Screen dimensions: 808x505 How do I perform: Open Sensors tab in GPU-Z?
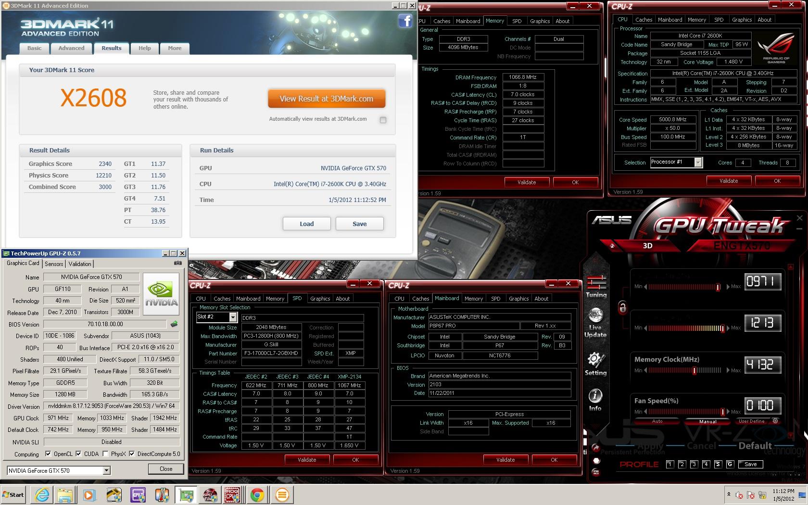click(54, 264)
